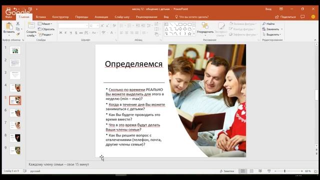Viewport: 320px width, 180px height.
Task: Toggle Normal view in status bar
Action: (242, 171)
